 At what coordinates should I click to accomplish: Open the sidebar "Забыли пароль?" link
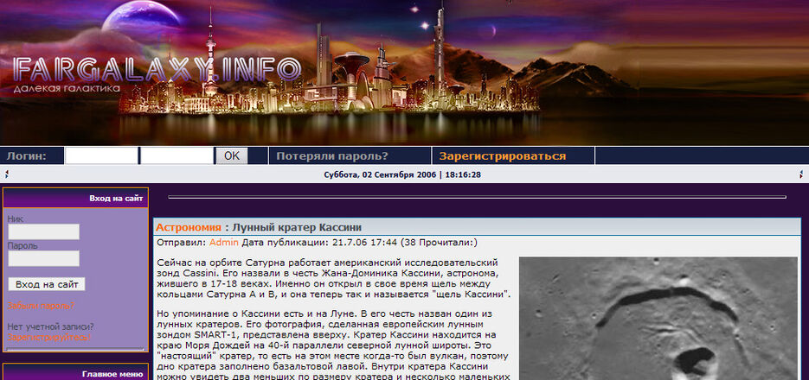point(41,306)
